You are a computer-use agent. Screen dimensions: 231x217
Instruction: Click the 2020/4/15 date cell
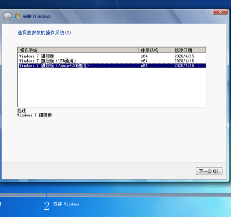[184, 56]
